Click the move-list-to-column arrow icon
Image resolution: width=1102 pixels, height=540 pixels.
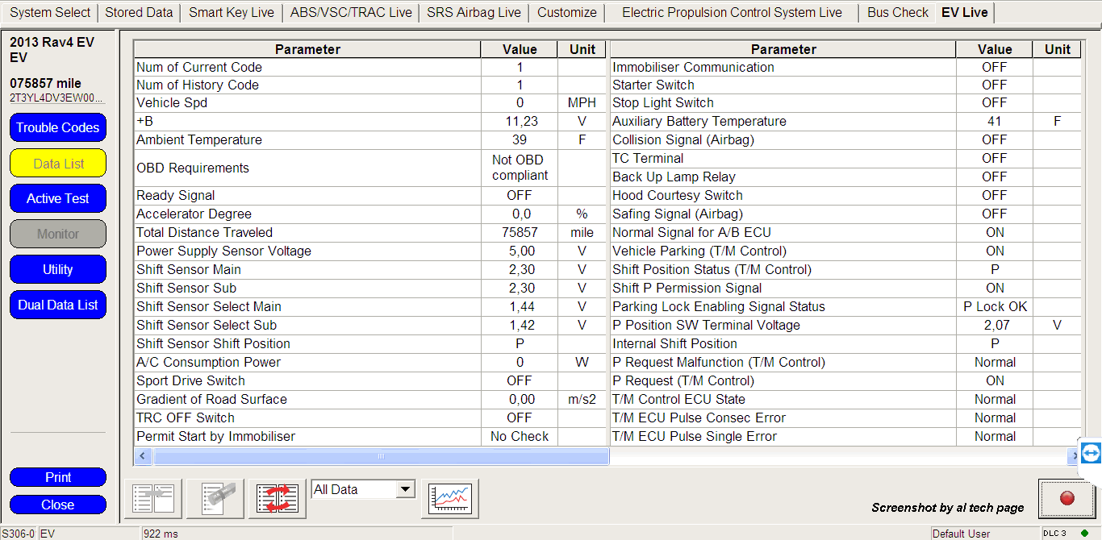[153, 498]
